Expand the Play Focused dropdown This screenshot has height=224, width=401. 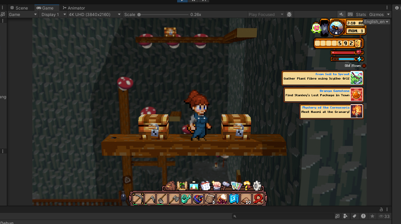[x=266, y=15]
